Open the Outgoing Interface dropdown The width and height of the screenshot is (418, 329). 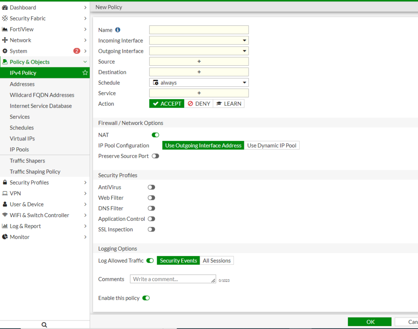point(199,51)
